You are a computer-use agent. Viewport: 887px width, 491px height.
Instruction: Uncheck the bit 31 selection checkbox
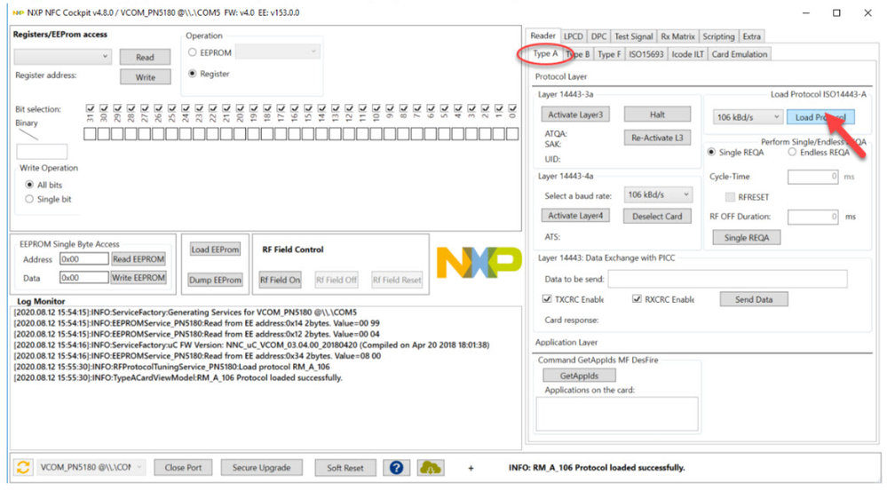coord(90,107)
